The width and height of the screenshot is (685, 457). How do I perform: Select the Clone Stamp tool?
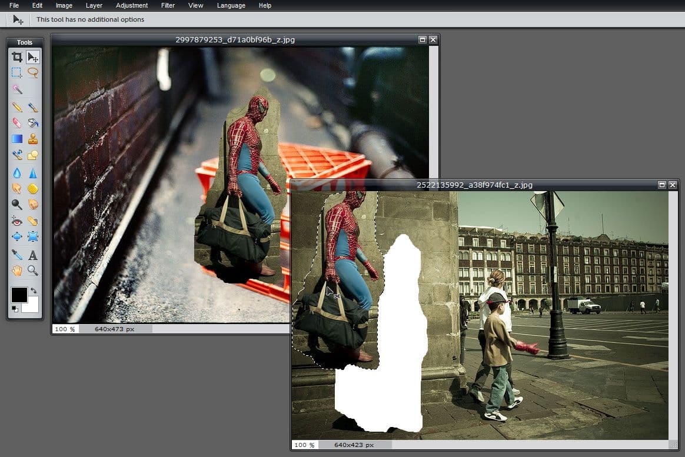click(33, 139)
